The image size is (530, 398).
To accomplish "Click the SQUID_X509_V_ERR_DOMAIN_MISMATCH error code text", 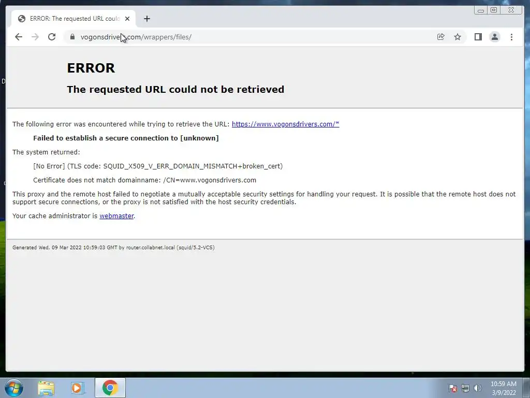I will pyautogui.click(x=193, y=166).
